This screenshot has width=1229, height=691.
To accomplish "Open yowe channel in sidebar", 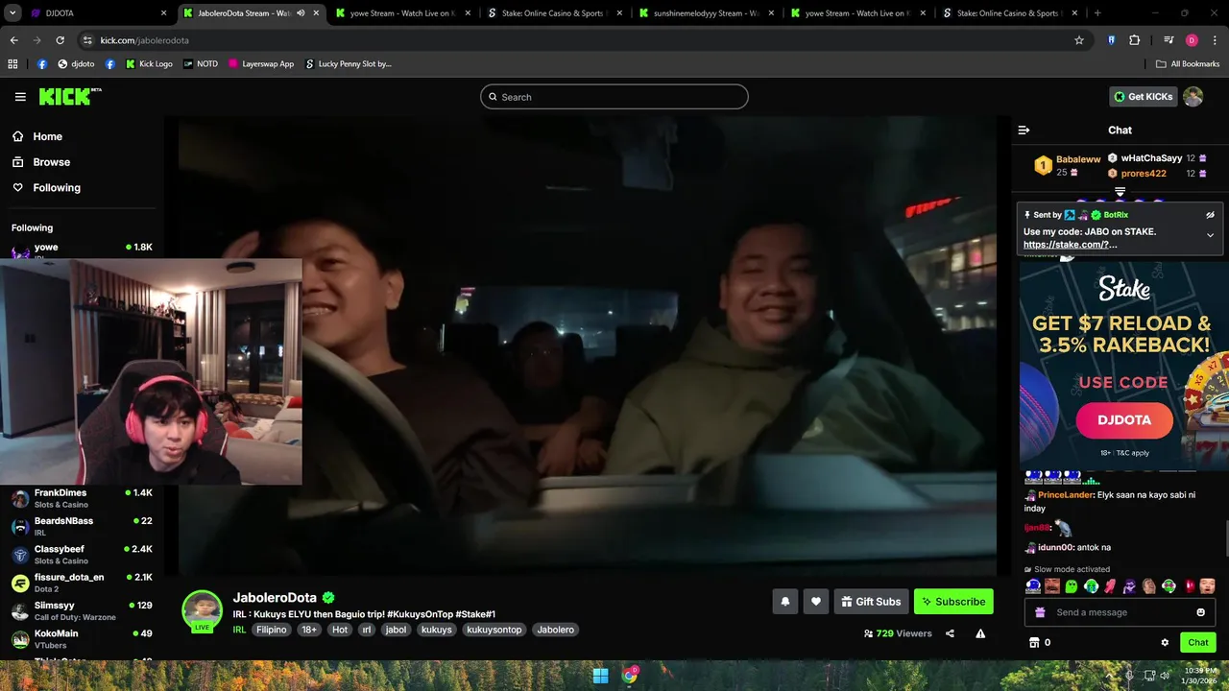I will click(x=82, y=250).
